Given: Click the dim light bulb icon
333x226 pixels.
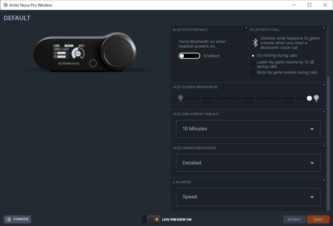Looking at the screenshot, I should 180,98.
